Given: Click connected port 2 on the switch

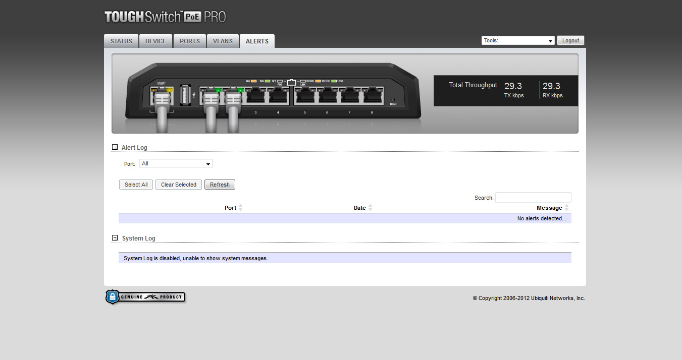Looking at the screenshot, I should point(233,95).
